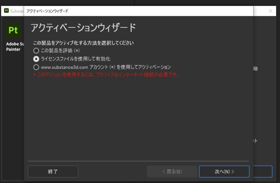
Task: Click the 終了 button to quit wizard
Action: coord(53,172)
